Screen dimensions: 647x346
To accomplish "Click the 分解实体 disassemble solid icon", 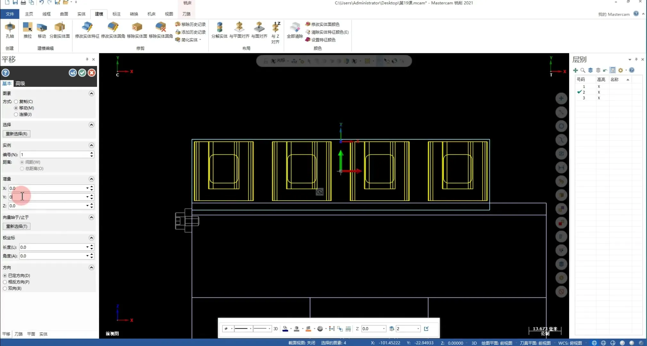I will pos(219,28).
